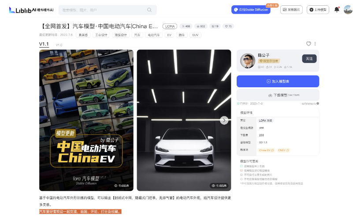
Task: Click the safetensors info icon
Action: pyautogui.click(x=318, y=104)
